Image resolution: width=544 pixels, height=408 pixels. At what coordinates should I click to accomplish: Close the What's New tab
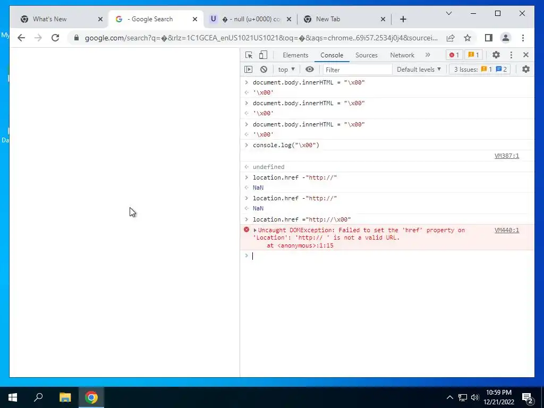point(100,19)
